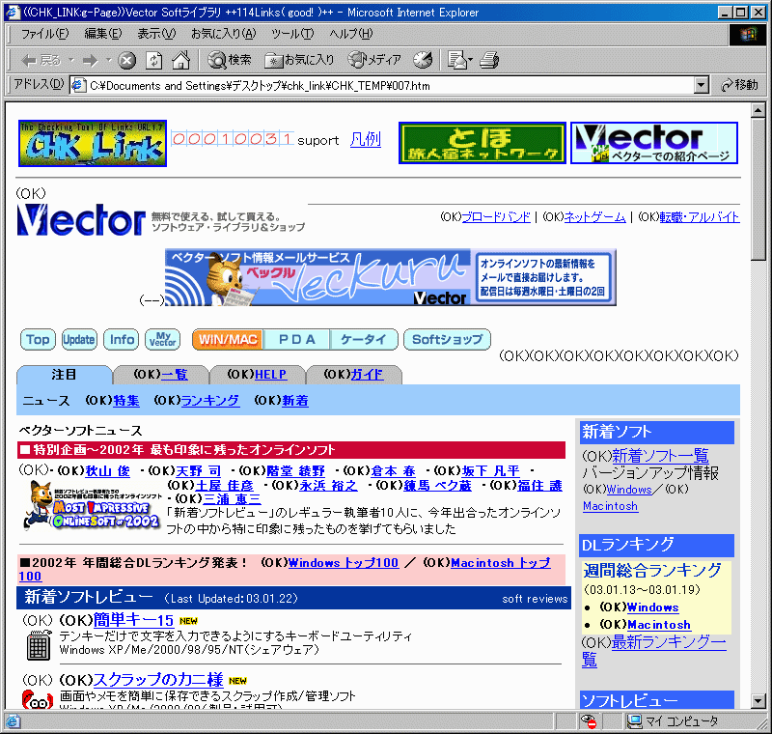This screenshot has width=772, height=734.
Task: Click the Softショップ button
Action: pyautogui.click(x=447, y=339)
